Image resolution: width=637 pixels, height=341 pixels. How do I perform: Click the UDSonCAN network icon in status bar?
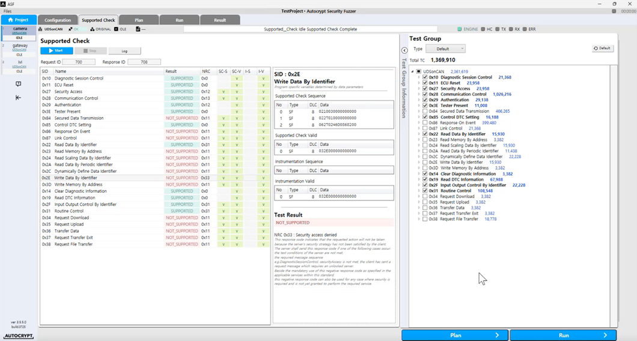pyautogui.click(x=41, y=29)
